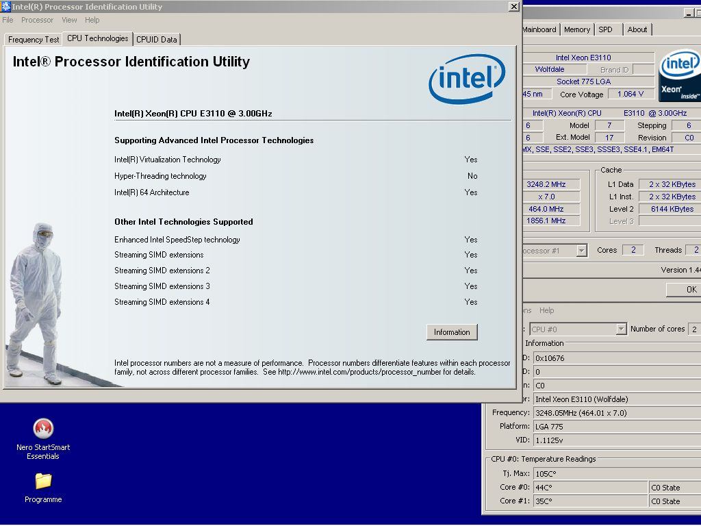Expand the Processor #1 selection dropdown
The height and width of the screenshot is (526, 701).
581,251
